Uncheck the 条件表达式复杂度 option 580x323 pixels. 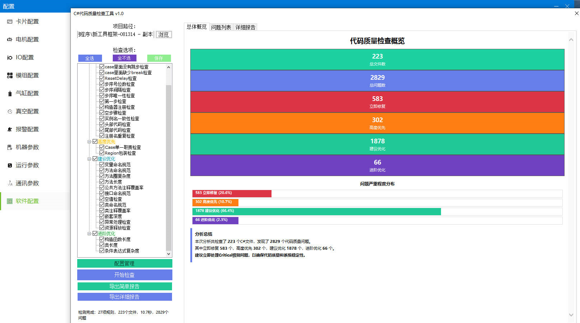pos(102,251)
